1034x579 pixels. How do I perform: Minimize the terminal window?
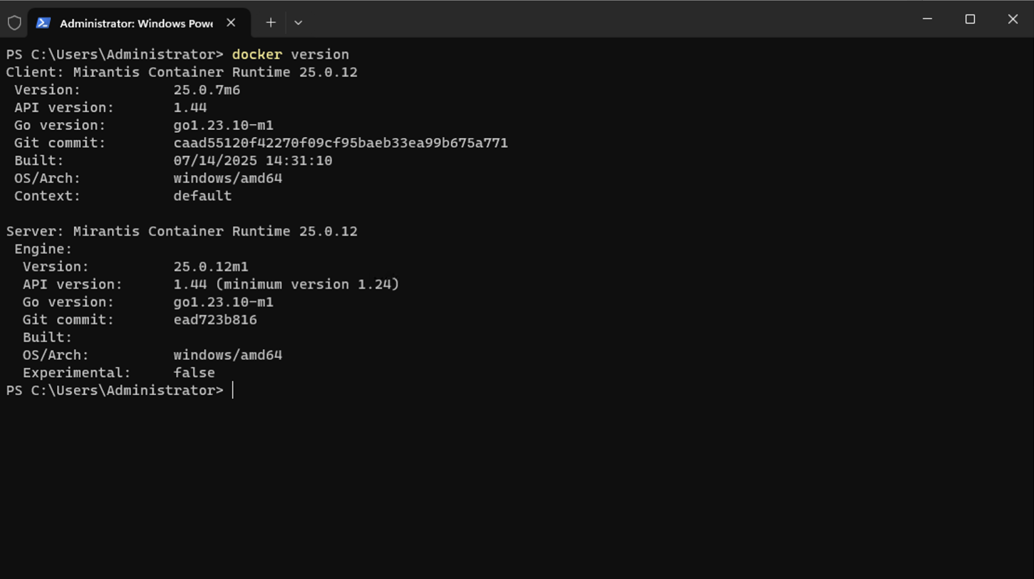(x=927, y=19)
